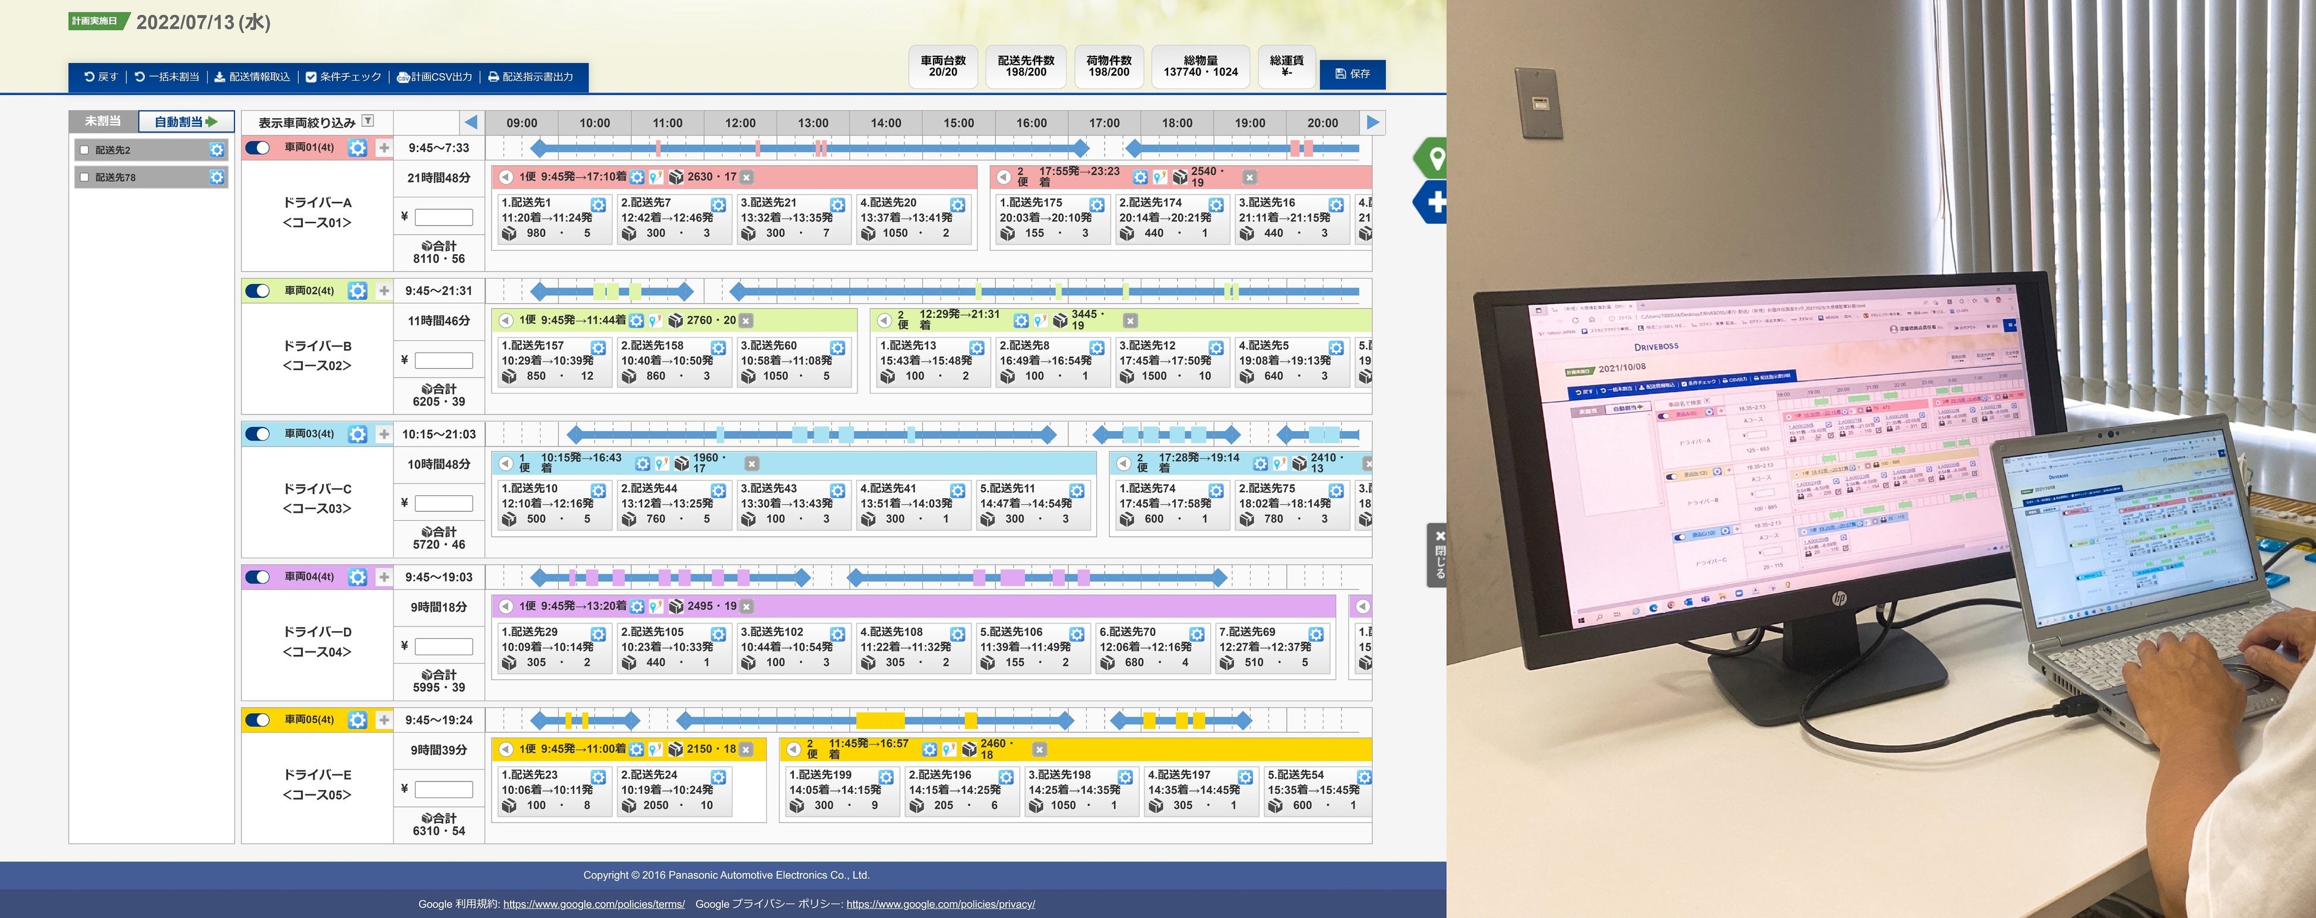Remove 車両04 1便 with its x icon
Screen dimensions: 2316x918
tap(746, 607)
